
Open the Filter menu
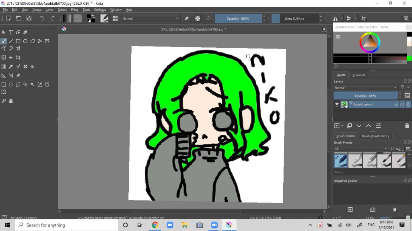pos(74,10)
